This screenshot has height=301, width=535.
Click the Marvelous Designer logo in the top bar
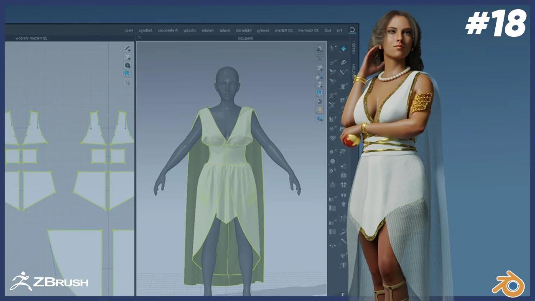pyautogui.click(x=352, y=30)
